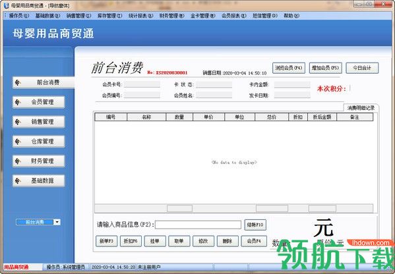Open the 基础数据 menu in menu bar
The height and width of the screenshot is (274, 395).
[47, 16]
